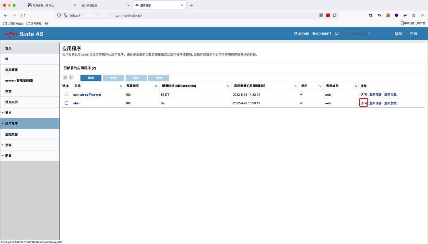428x244 pixels.
Task: Expand the 配置 tree node
Action: (3, 156)
